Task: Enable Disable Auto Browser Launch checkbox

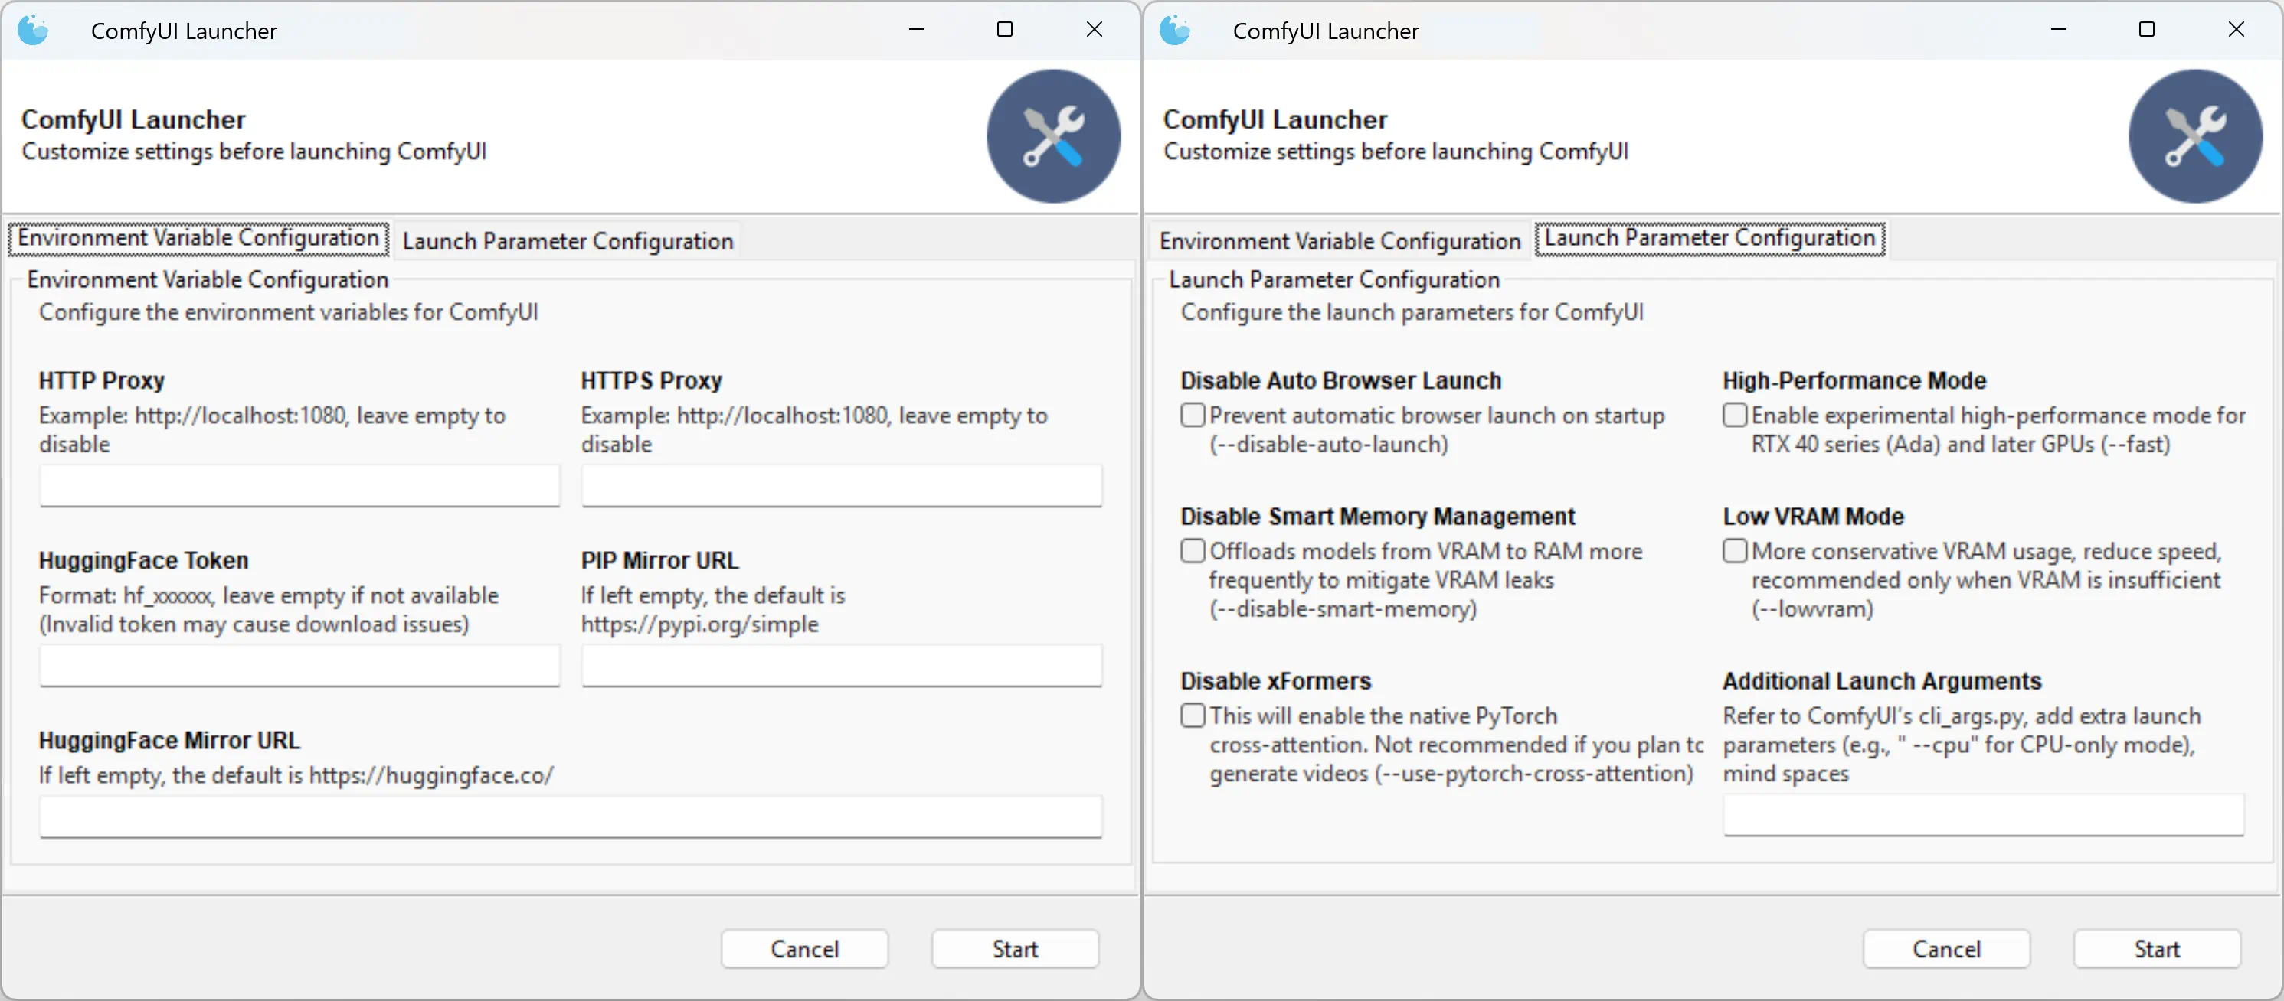Action: (1193, 415)
